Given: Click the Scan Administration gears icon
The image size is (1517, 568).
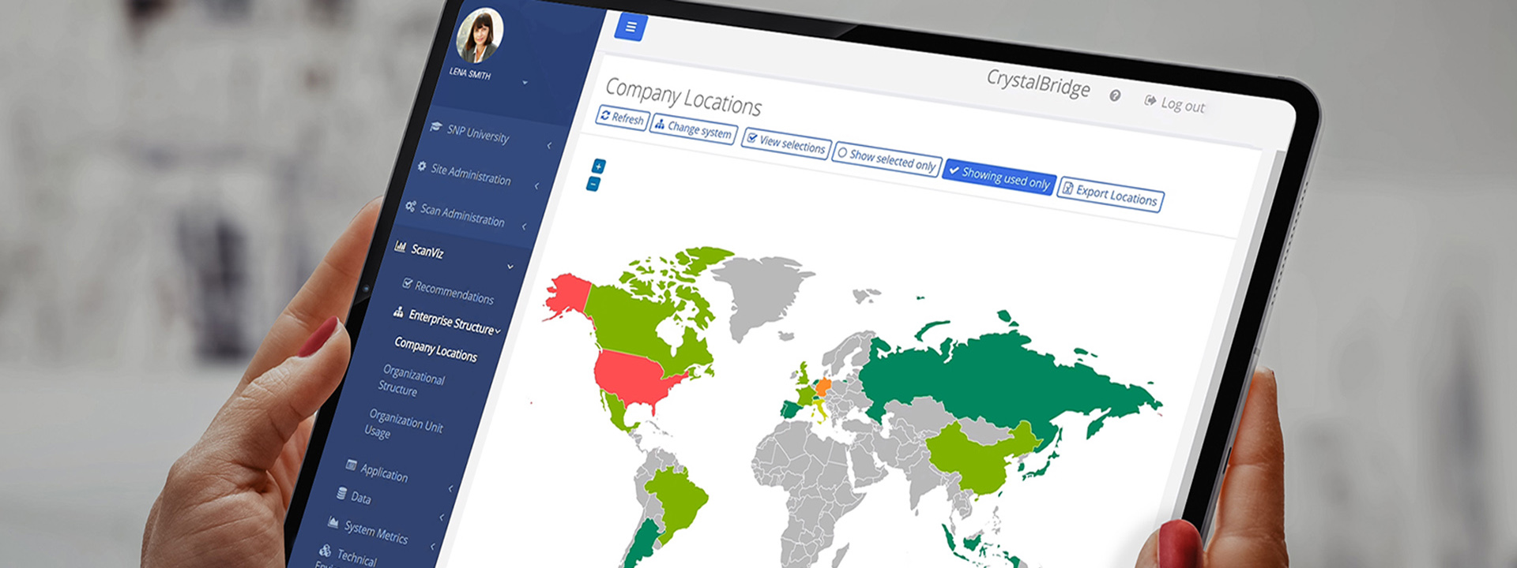Looking at the screenshot, I should click(x=411, y=206).
